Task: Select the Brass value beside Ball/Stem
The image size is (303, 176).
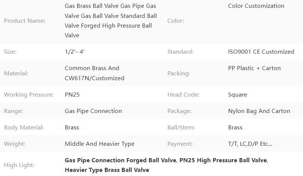Action: click(235, 128)
